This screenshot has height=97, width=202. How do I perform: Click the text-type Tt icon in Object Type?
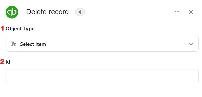click(x=13, y=44)
